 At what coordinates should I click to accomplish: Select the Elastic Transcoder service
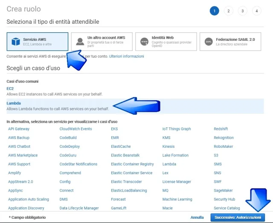(x=126, y=182)
